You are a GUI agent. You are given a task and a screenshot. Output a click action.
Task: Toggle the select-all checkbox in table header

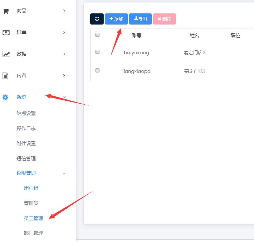tap(97, 35)
